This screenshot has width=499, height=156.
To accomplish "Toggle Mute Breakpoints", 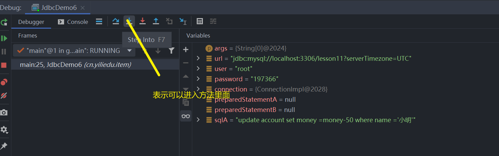I will [4, 96].
